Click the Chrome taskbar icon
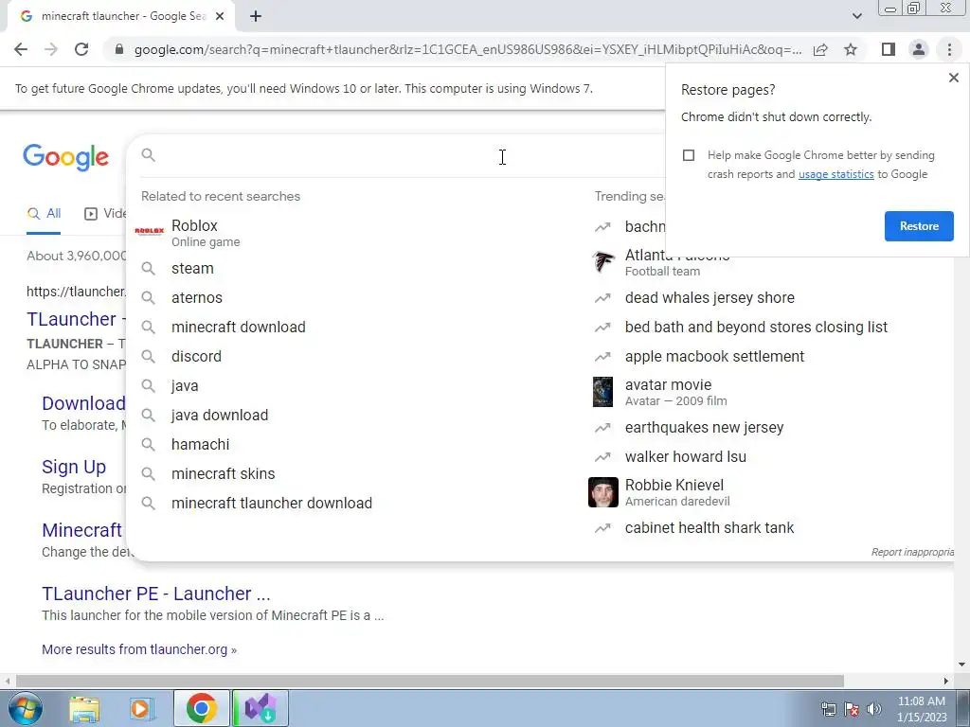The image size is (970, 727). [x=201, y=708]
